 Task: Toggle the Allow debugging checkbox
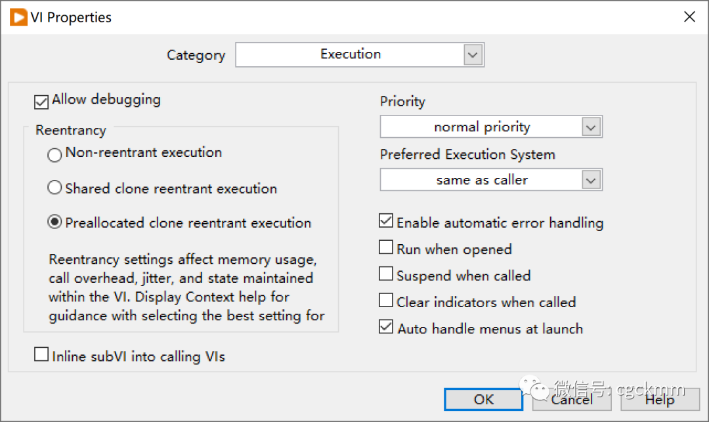coord(42,102)
